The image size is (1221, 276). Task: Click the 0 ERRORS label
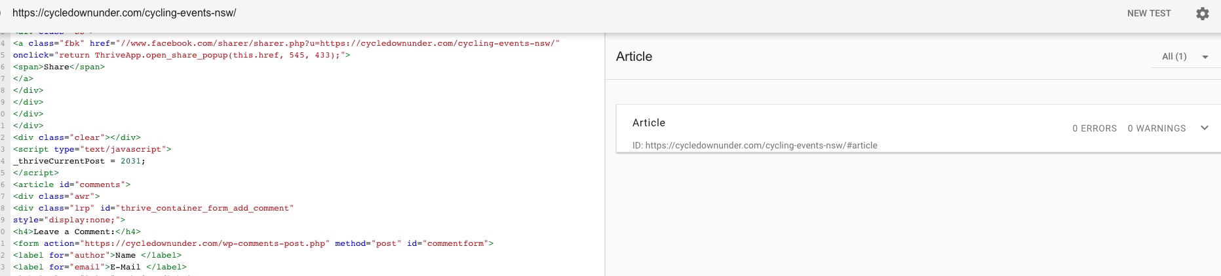(x=1094, y=128)
